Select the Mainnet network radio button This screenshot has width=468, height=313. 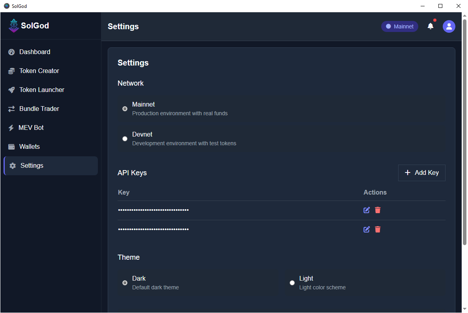(125, 109)
